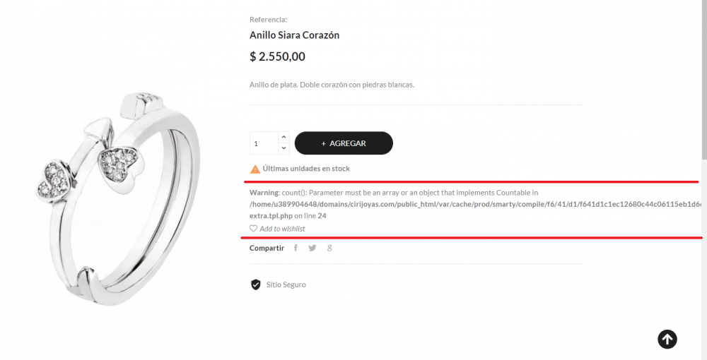Click the Anillo Siara Corazón title
The image size is (707, 360).
295,35
